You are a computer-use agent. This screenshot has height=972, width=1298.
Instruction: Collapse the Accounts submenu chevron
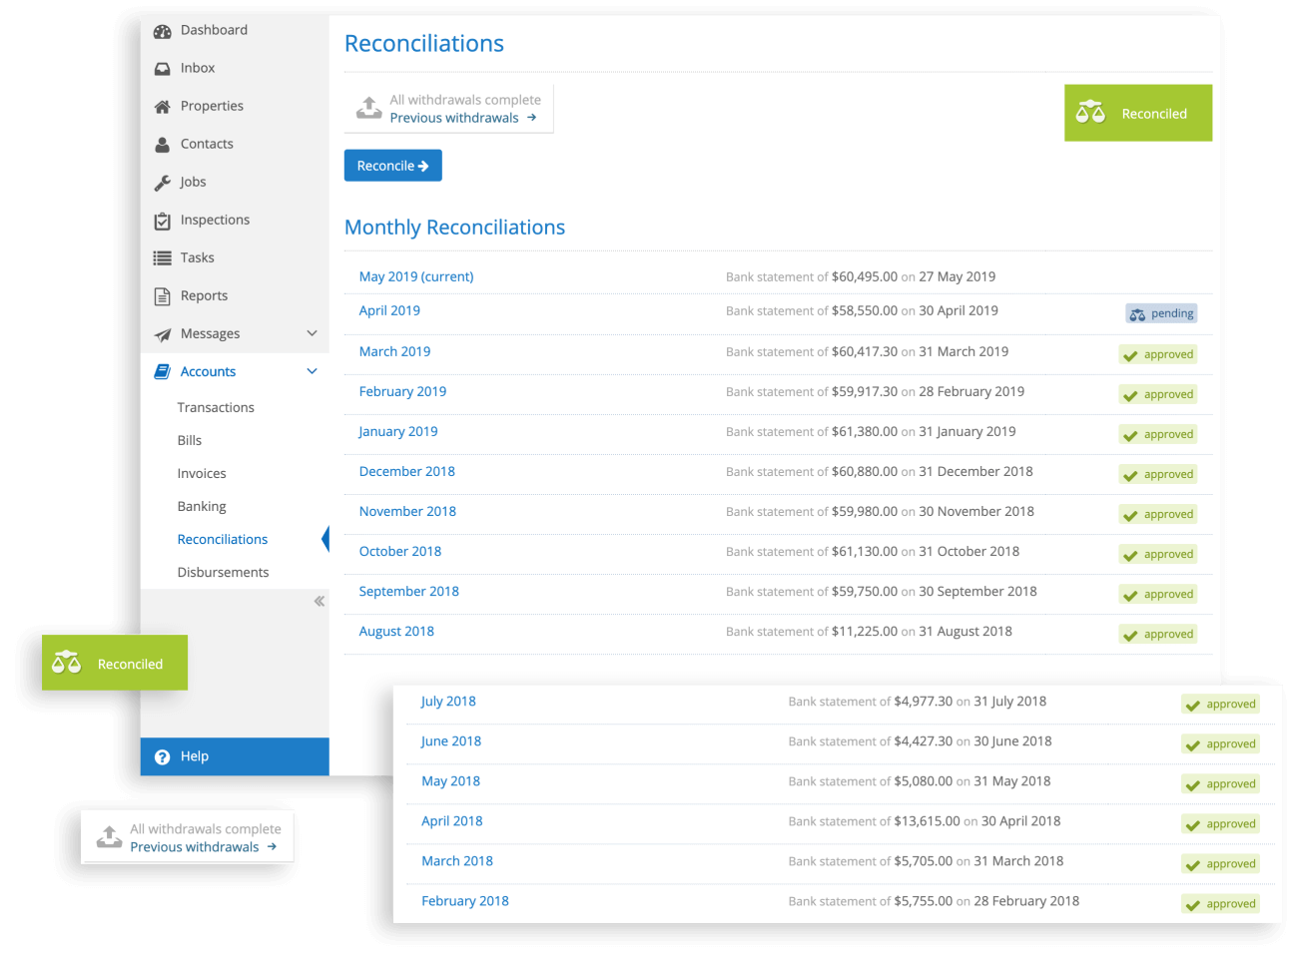(312, 371)
